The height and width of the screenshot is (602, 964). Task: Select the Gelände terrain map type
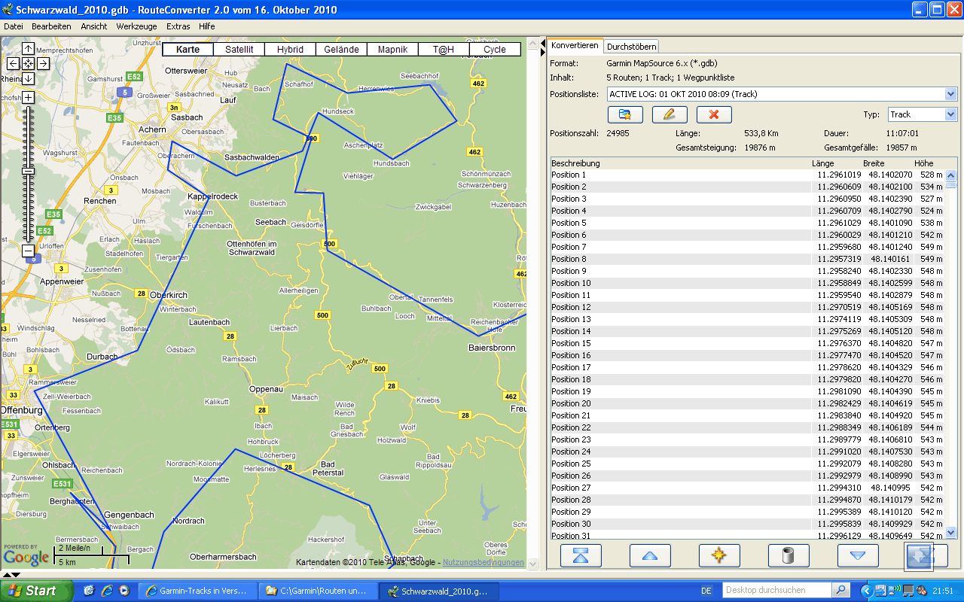click(x=341, y=50)
